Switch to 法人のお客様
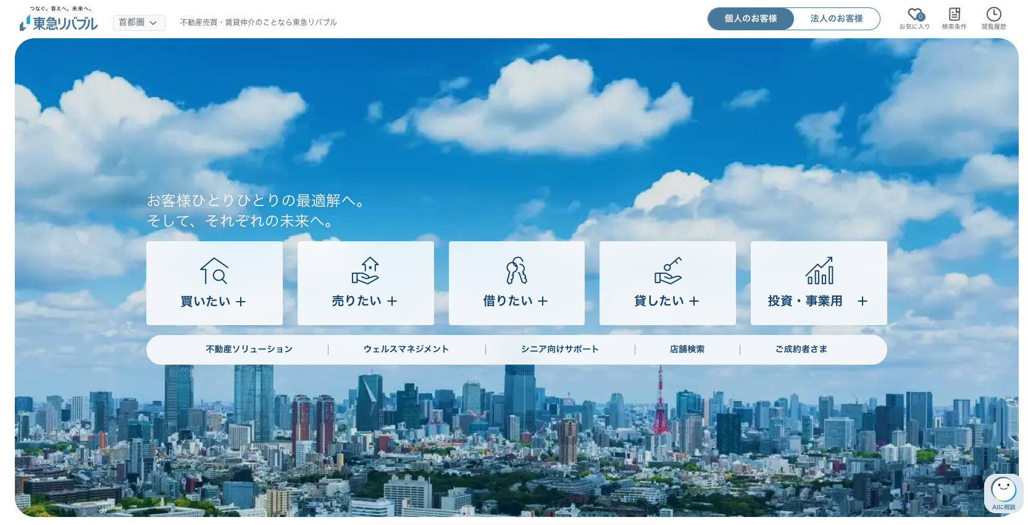Viewport: 1028px width, 525px height. point(837,19)
